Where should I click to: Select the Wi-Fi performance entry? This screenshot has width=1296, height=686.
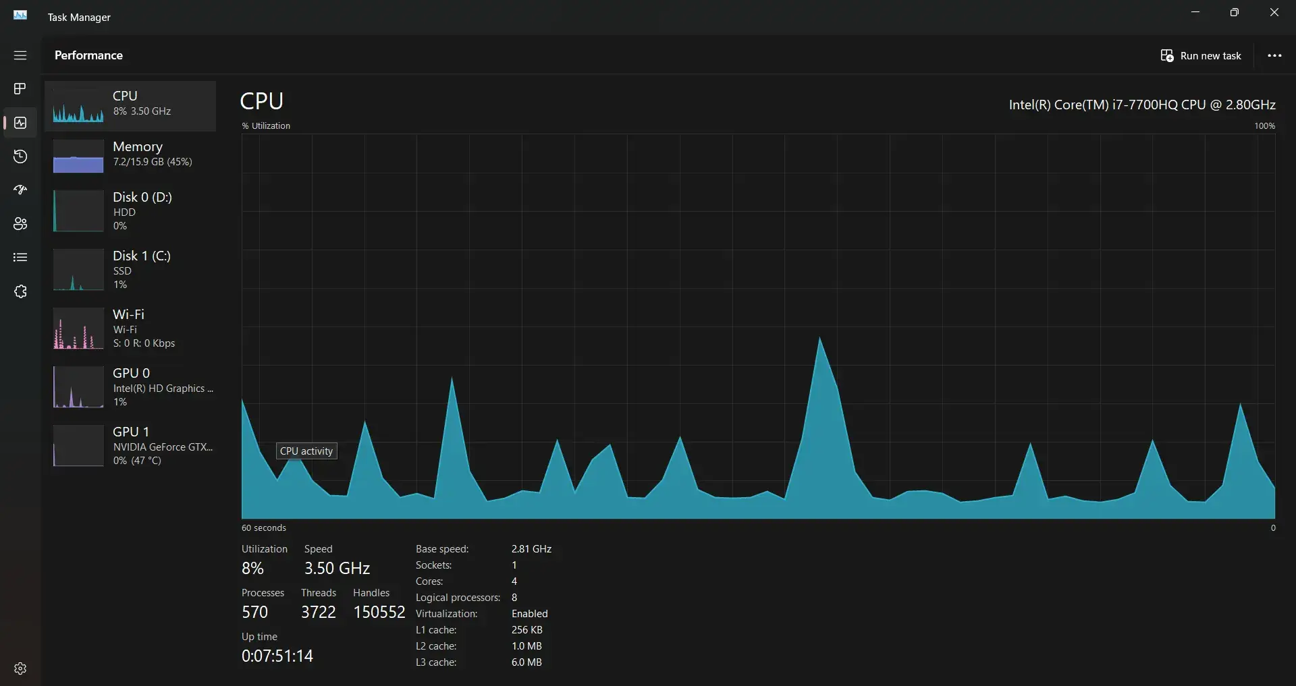pyautogui.click(x=130, y=328)
